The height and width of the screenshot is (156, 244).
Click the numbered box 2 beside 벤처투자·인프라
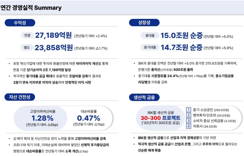(189, 115)
